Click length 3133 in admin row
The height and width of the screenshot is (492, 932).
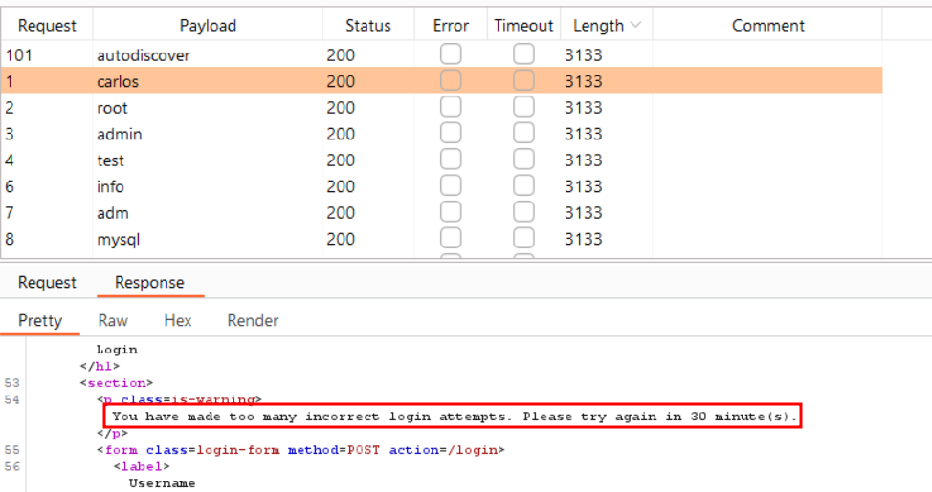(x=607, y=134)
